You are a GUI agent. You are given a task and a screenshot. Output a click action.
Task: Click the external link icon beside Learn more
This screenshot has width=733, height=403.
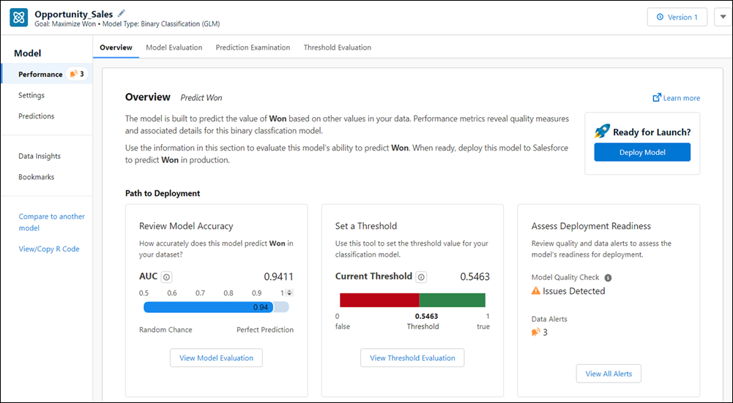pyautogui.click(x=657, y=97)
